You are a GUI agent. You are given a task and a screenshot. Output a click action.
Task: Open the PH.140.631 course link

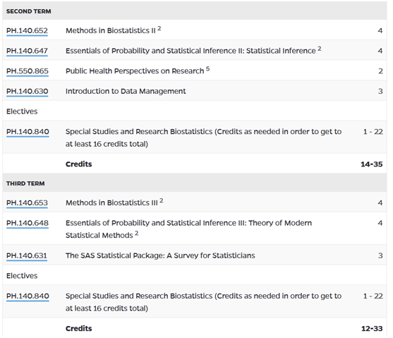pos(27,255)
